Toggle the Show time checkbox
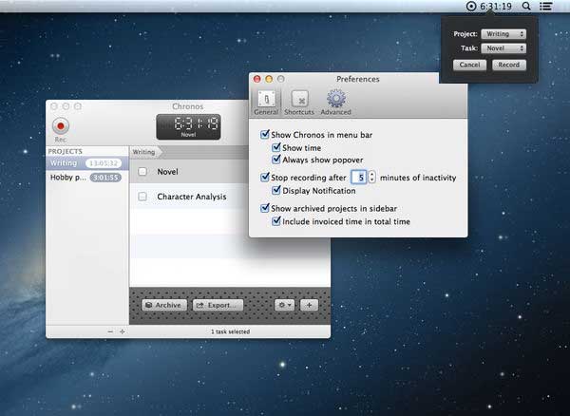 click(x=276, y=147)
